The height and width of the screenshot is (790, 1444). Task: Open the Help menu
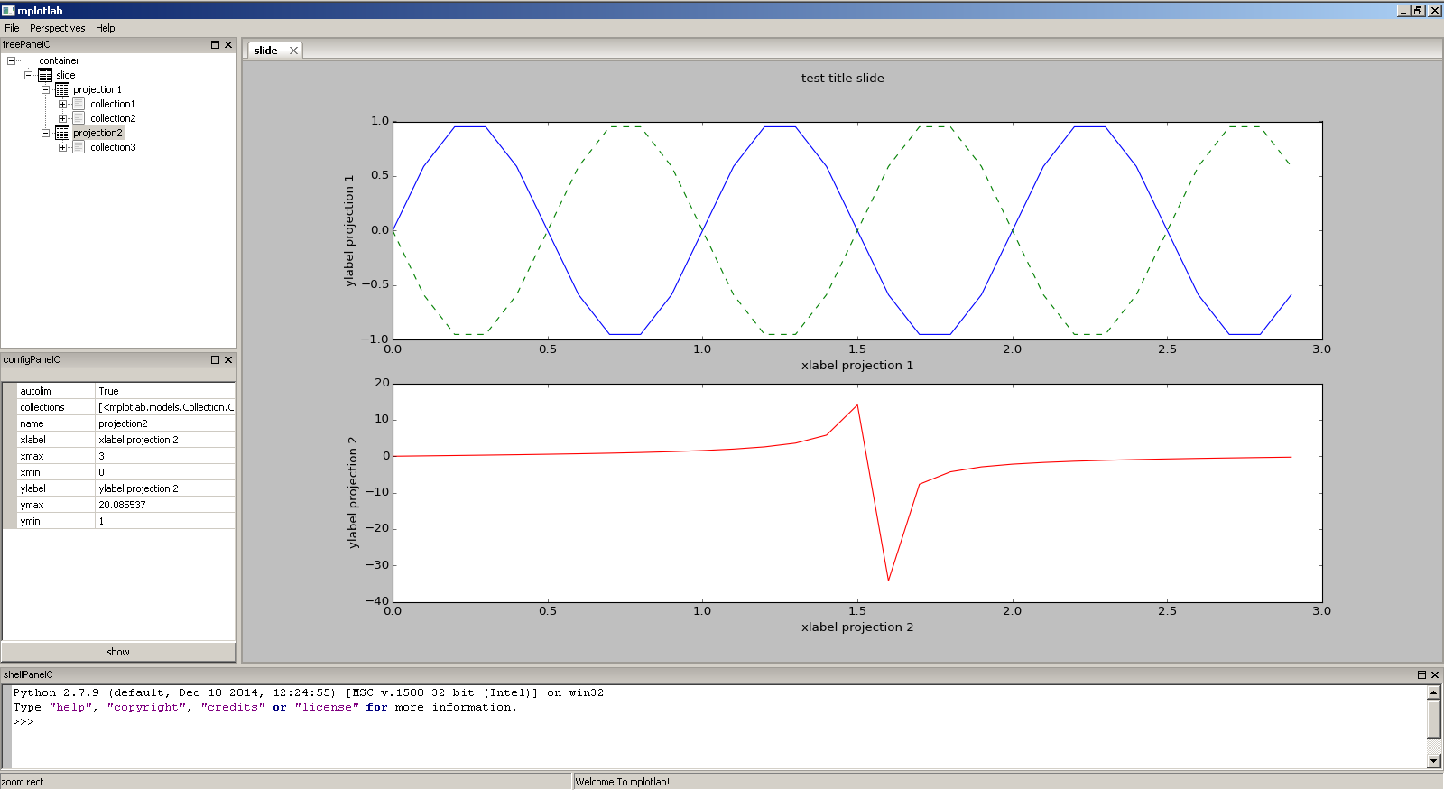pyautogui.click(x=106, y=28)
